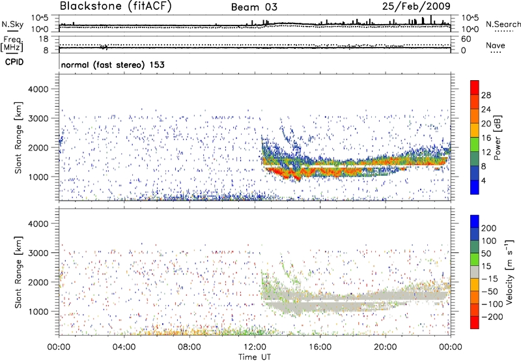Click the frequency axis tick "18"
The height and width of the screenshot is (361, 521).
[43, 39]
